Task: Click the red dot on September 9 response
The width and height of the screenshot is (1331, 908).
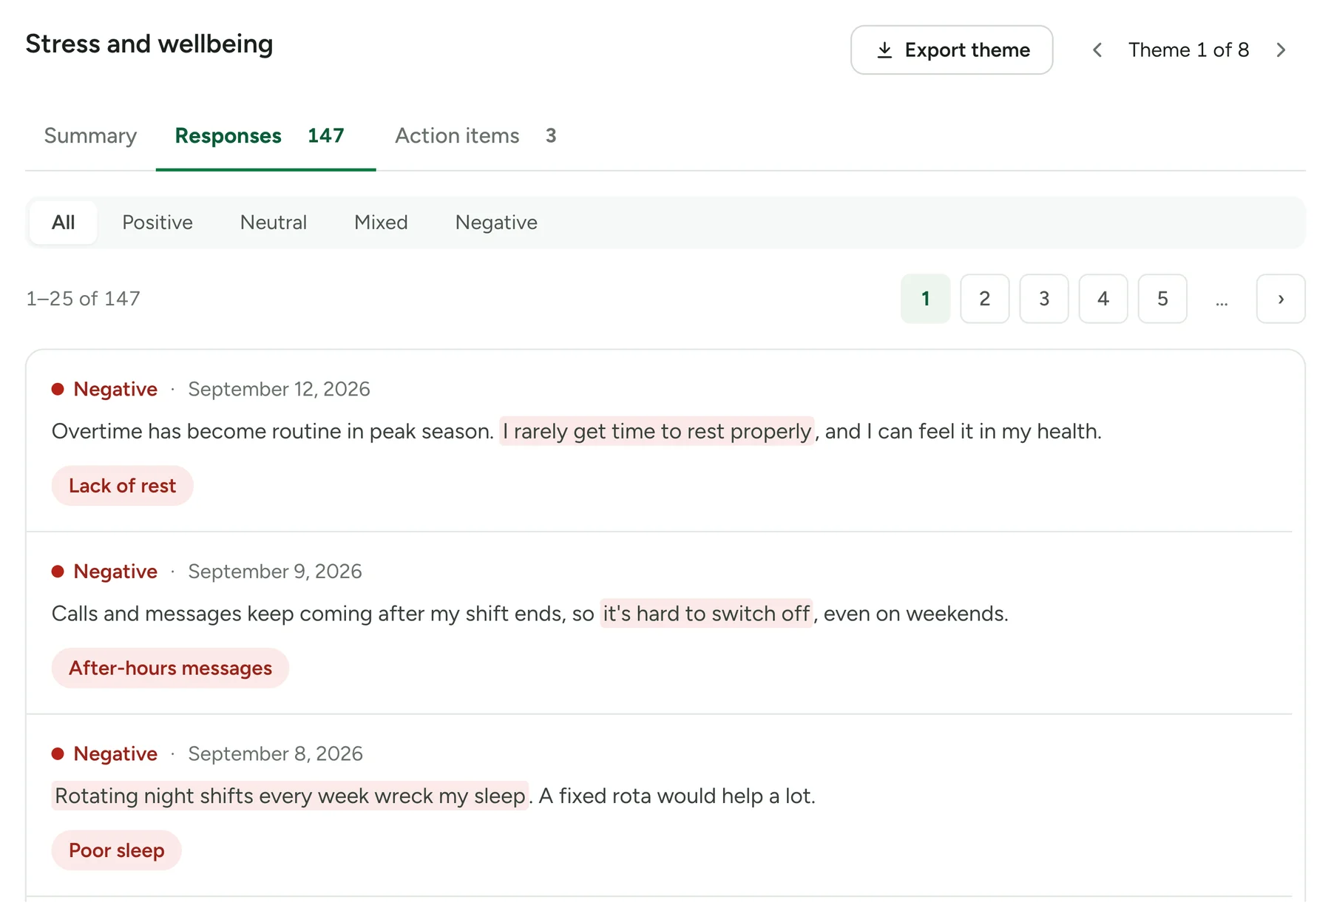Action: [58, 571]
